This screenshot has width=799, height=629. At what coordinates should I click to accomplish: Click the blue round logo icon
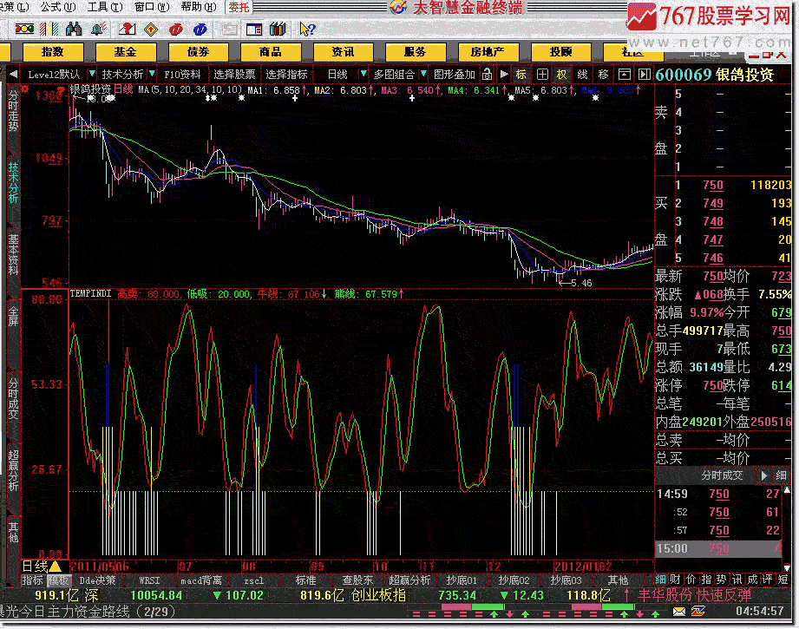[200, 29]
